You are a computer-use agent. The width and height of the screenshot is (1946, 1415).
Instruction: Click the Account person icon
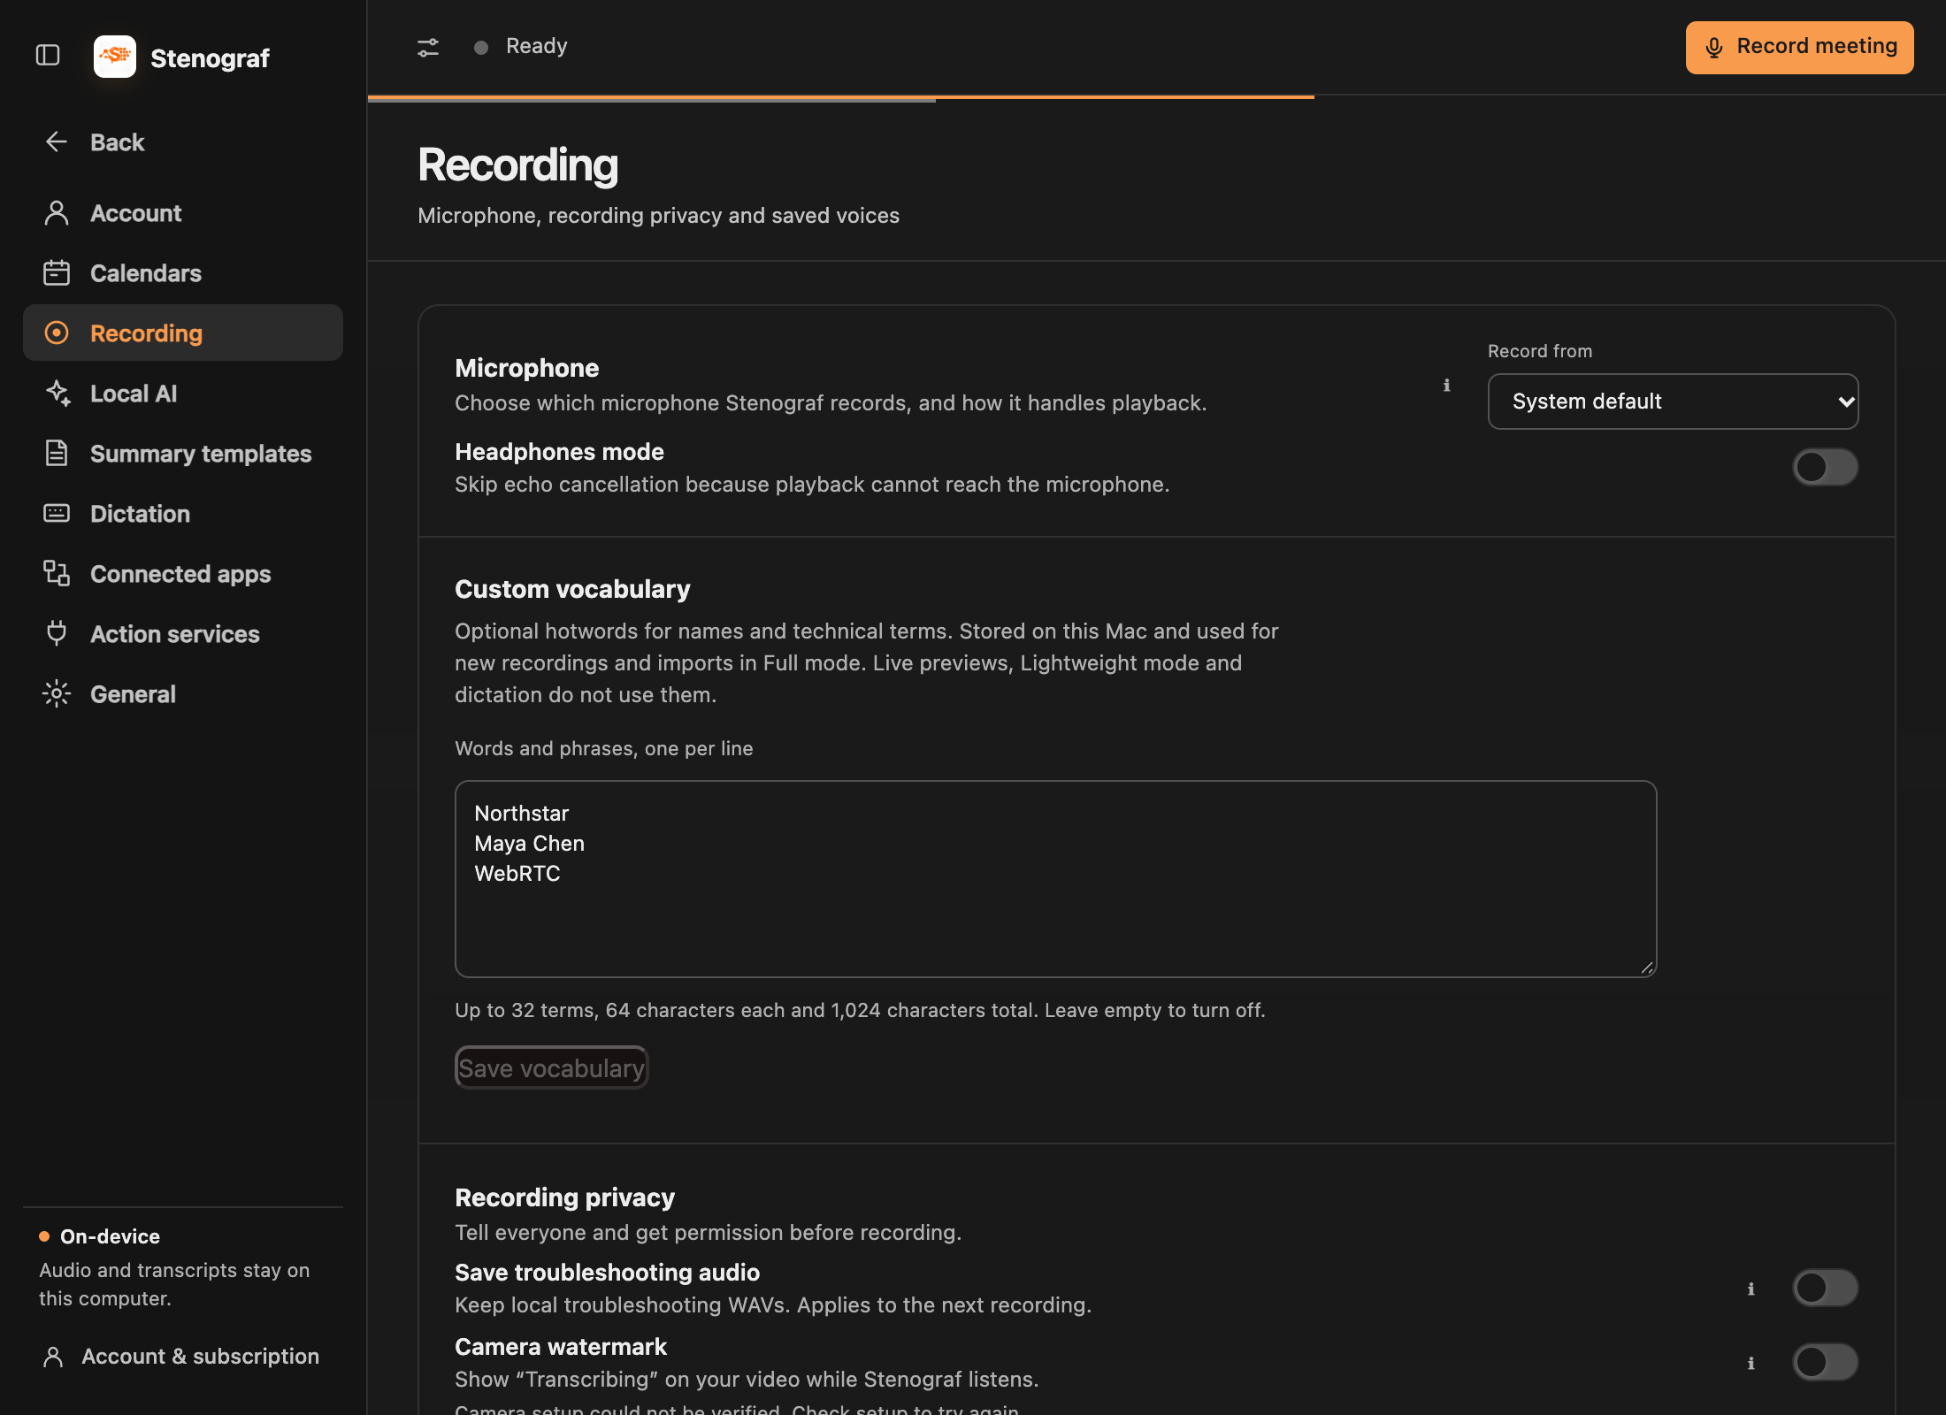coord(57,213)
